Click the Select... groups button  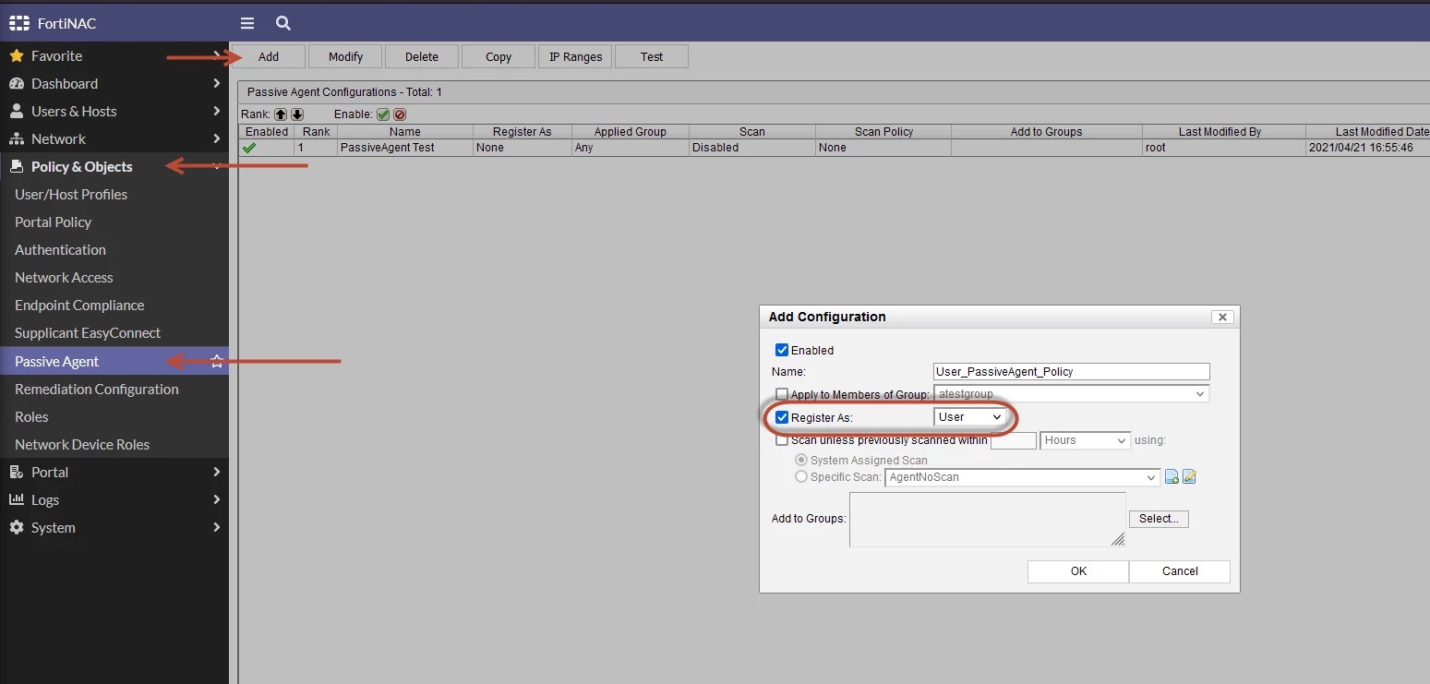1159,519
